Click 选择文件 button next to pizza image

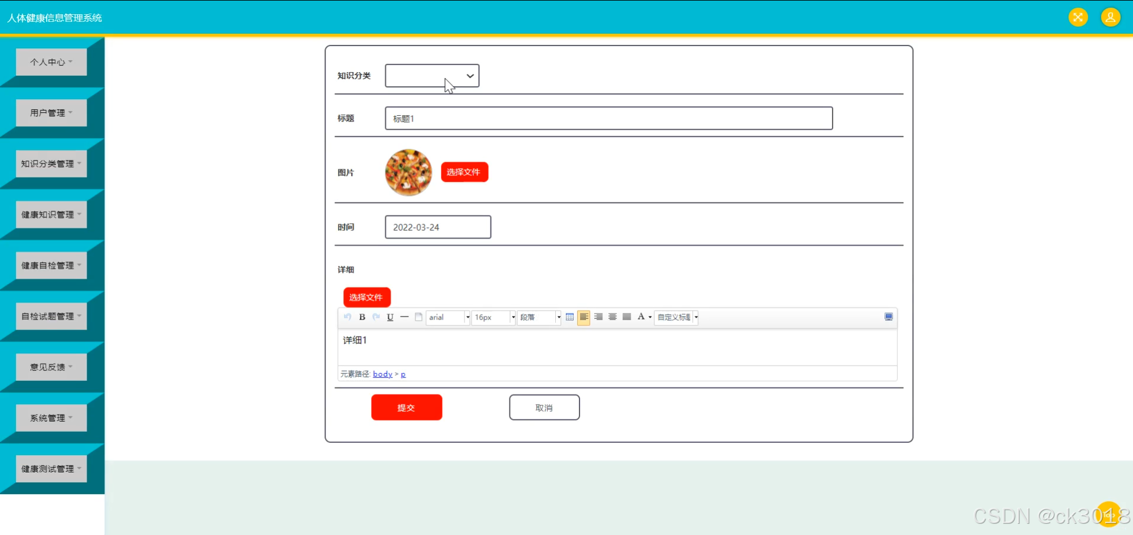click(x=464, y=172)
